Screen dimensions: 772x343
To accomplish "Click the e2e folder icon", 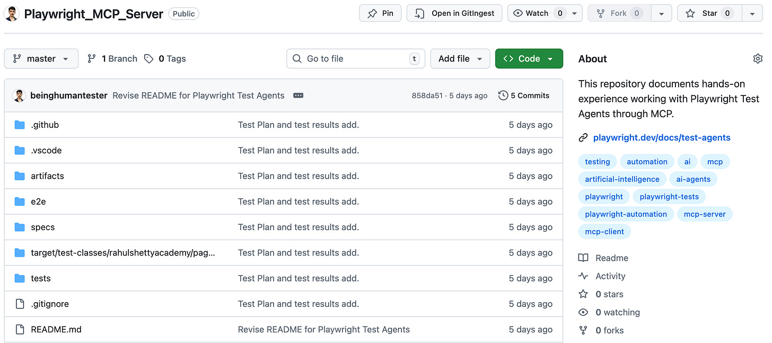I will click(20, 201).
